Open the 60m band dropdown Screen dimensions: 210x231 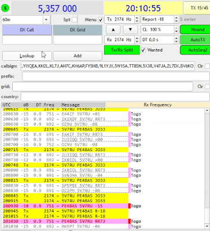pyautogui.click(x=46, y=20)
